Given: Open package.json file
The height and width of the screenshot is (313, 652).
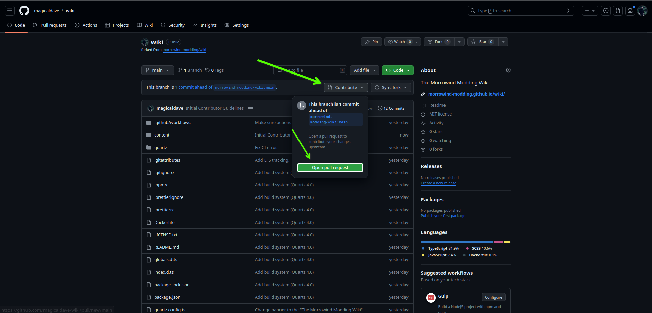Looking at the screenshot, I should 167,297.
